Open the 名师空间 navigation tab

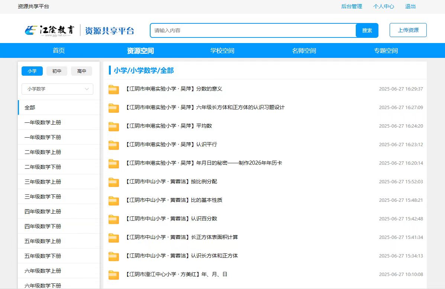[304, 51]
